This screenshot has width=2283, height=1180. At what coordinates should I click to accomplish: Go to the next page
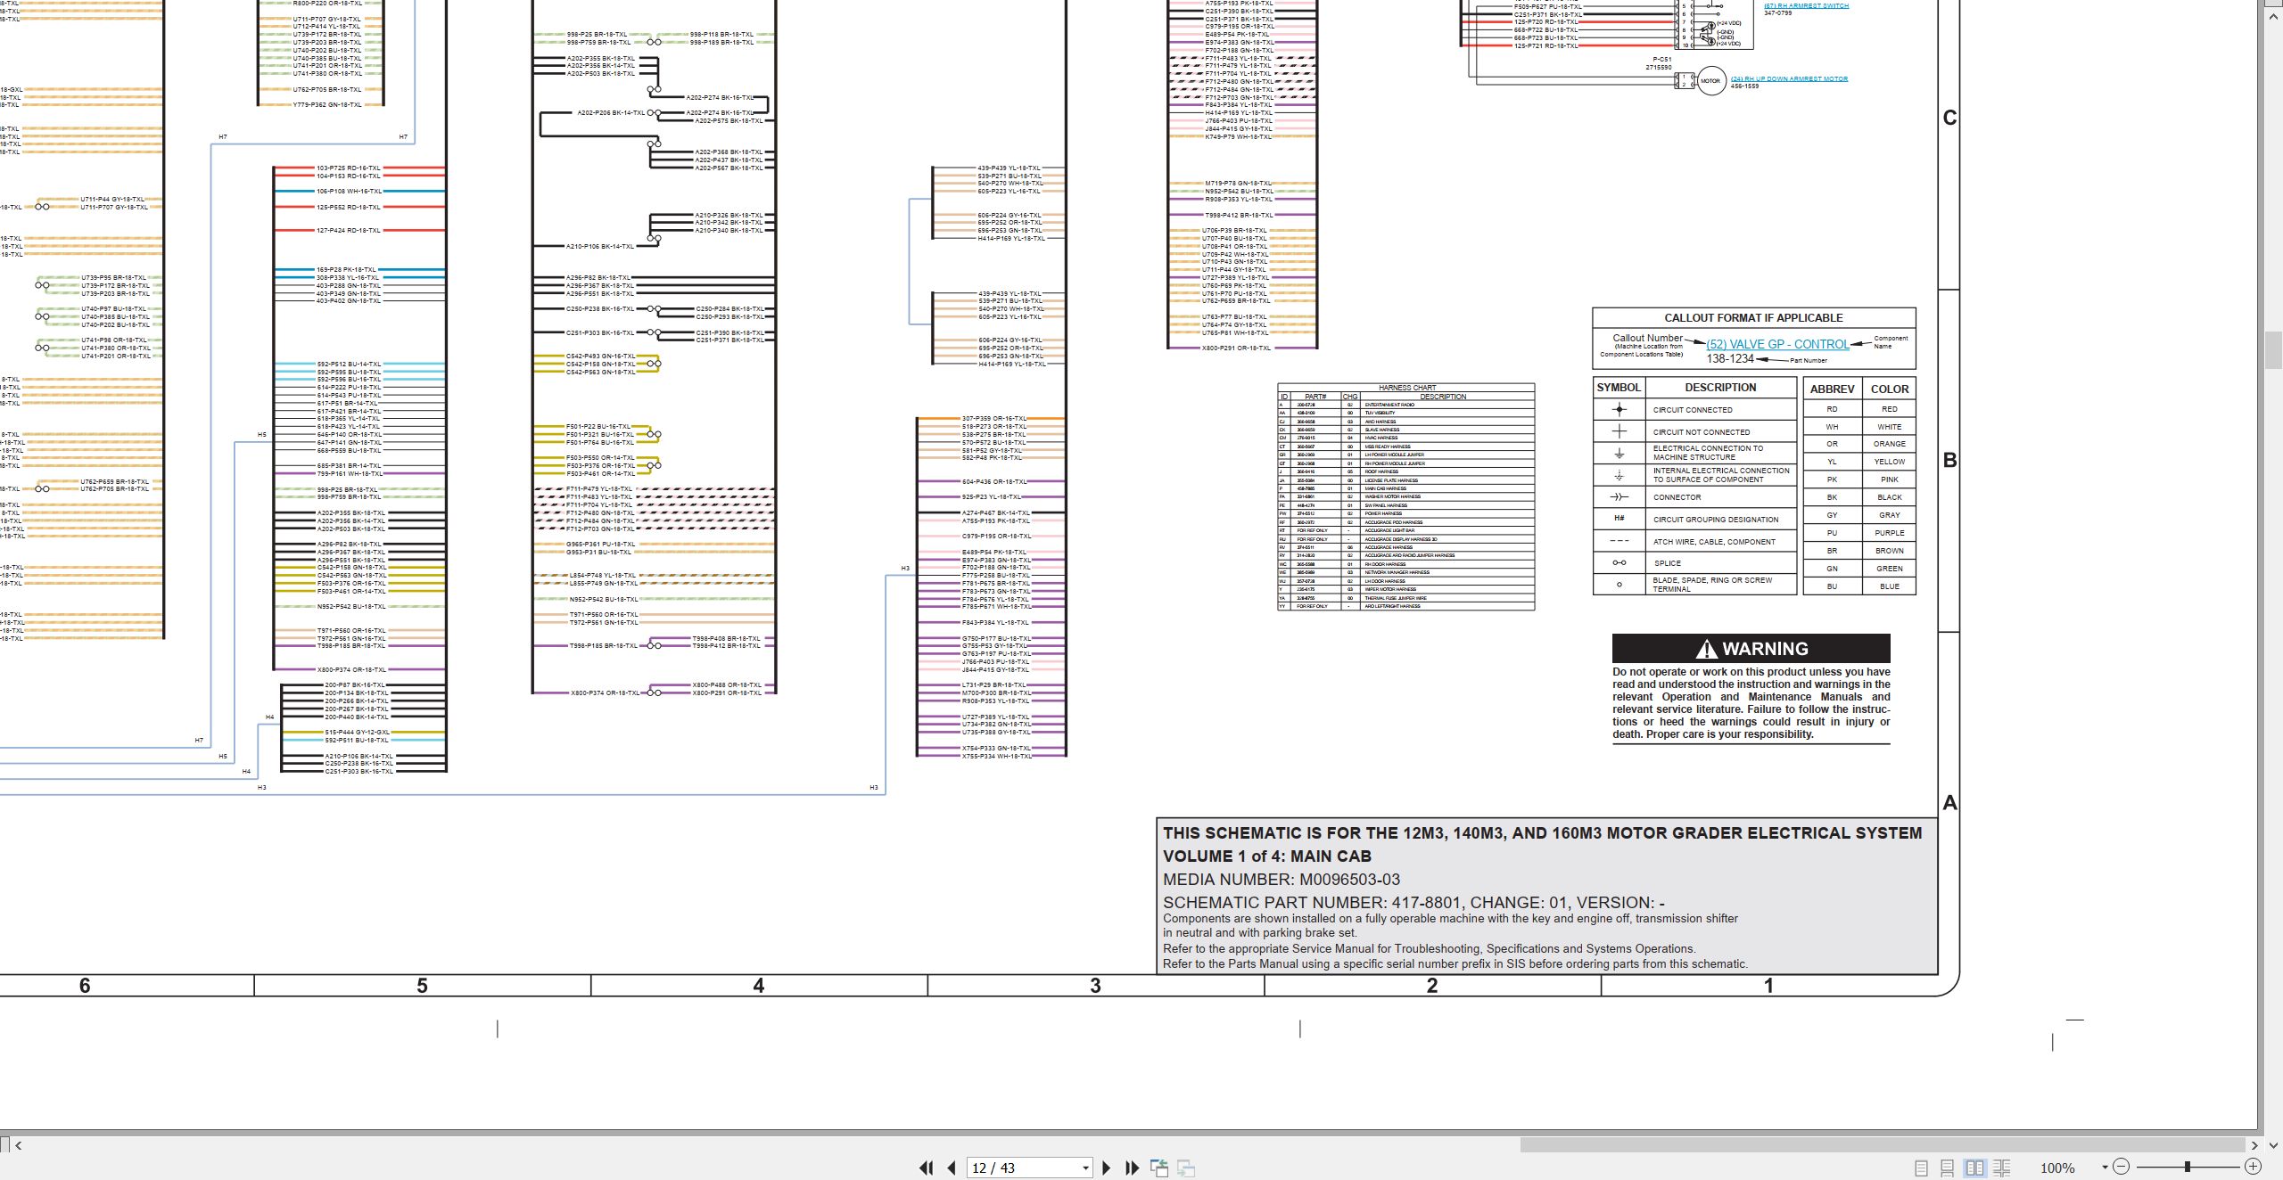[x=1107, y=1168]
